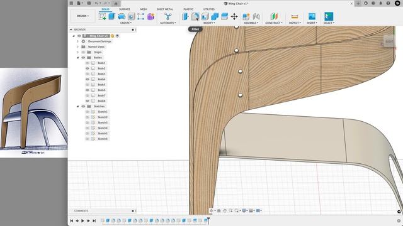Screen dimensions: 403x226
Task: Click the Pan hand tool in navigation bar
Action: (x=225, y=211)
